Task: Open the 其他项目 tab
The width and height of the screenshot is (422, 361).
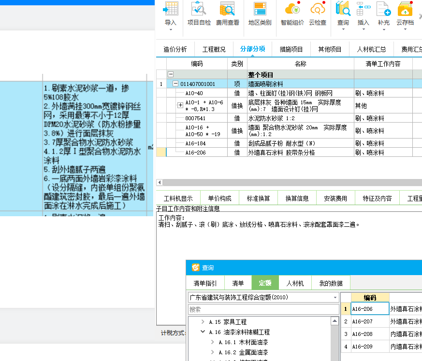Action: tap(330, 49)
